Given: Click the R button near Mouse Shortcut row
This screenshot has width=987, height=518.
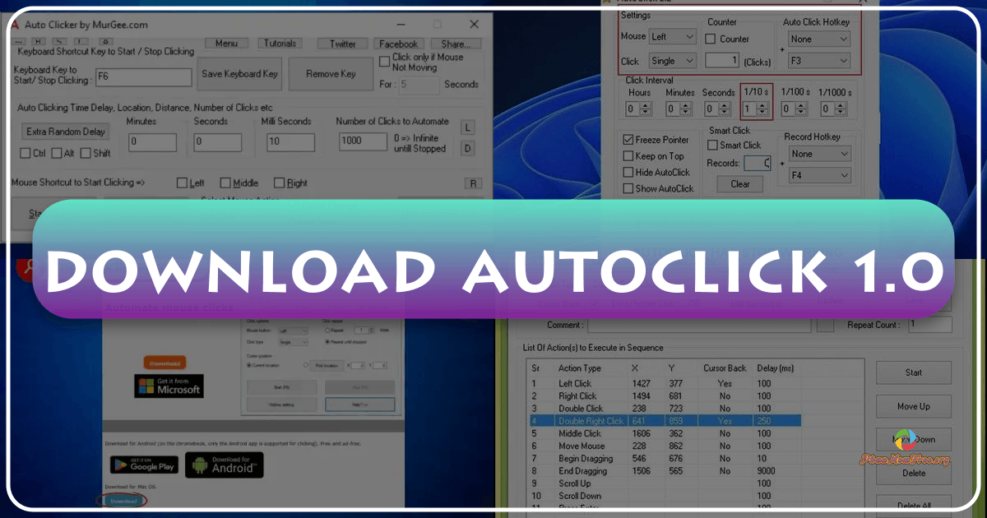Looking at the screenshot, I should coord(473,183).
